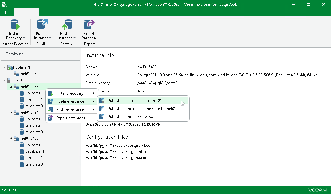Image resolution: width=331 pixels, height=194 pixels.
Task: Open the hamburger main menu
Action: click(x=7, y=12)
